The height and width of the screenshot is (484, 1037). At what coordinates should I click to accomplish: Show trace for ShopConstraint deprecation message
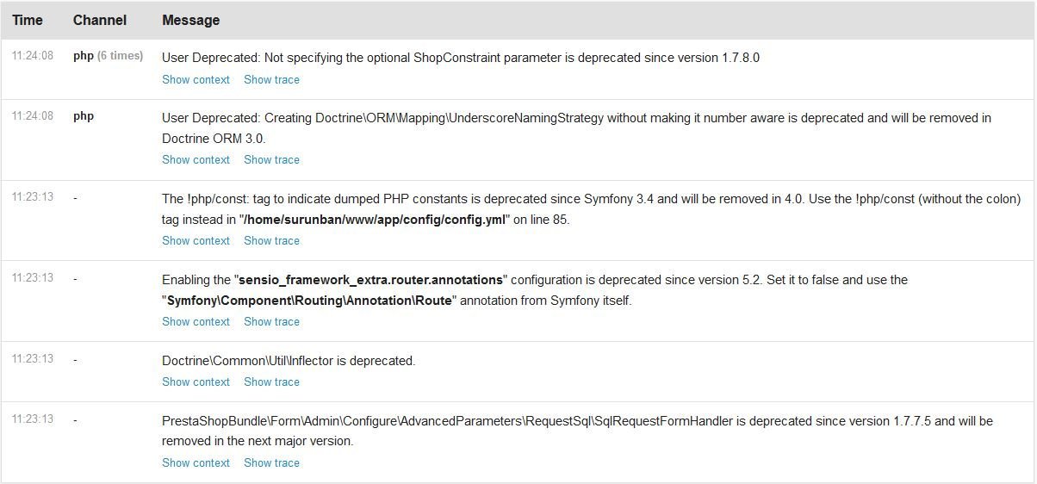(271, 79)
